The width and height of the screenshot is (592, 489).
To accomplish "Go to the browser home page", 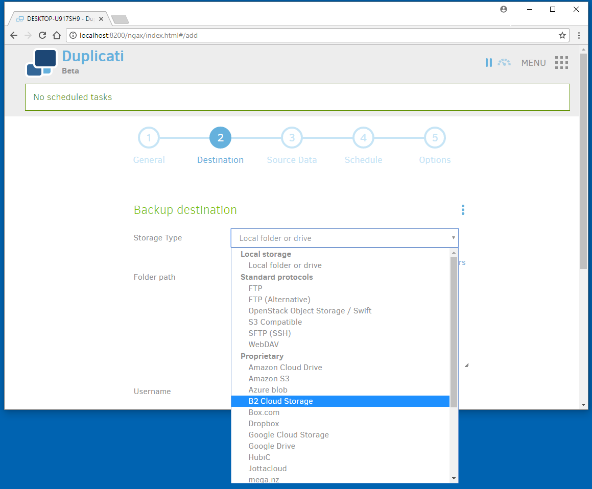I will 57,35.
